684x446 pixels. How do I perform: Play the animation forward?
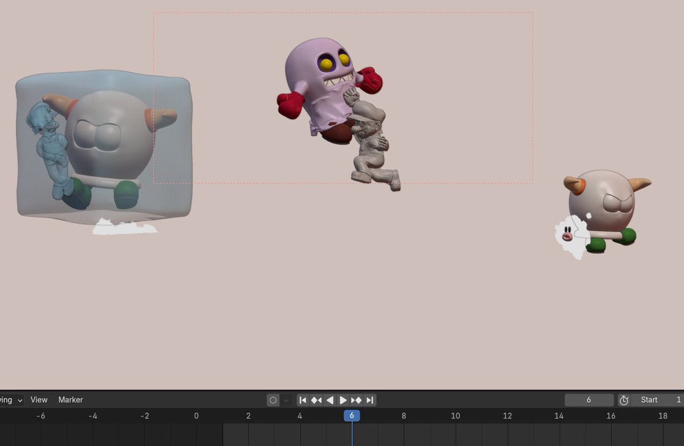(343, 400)
